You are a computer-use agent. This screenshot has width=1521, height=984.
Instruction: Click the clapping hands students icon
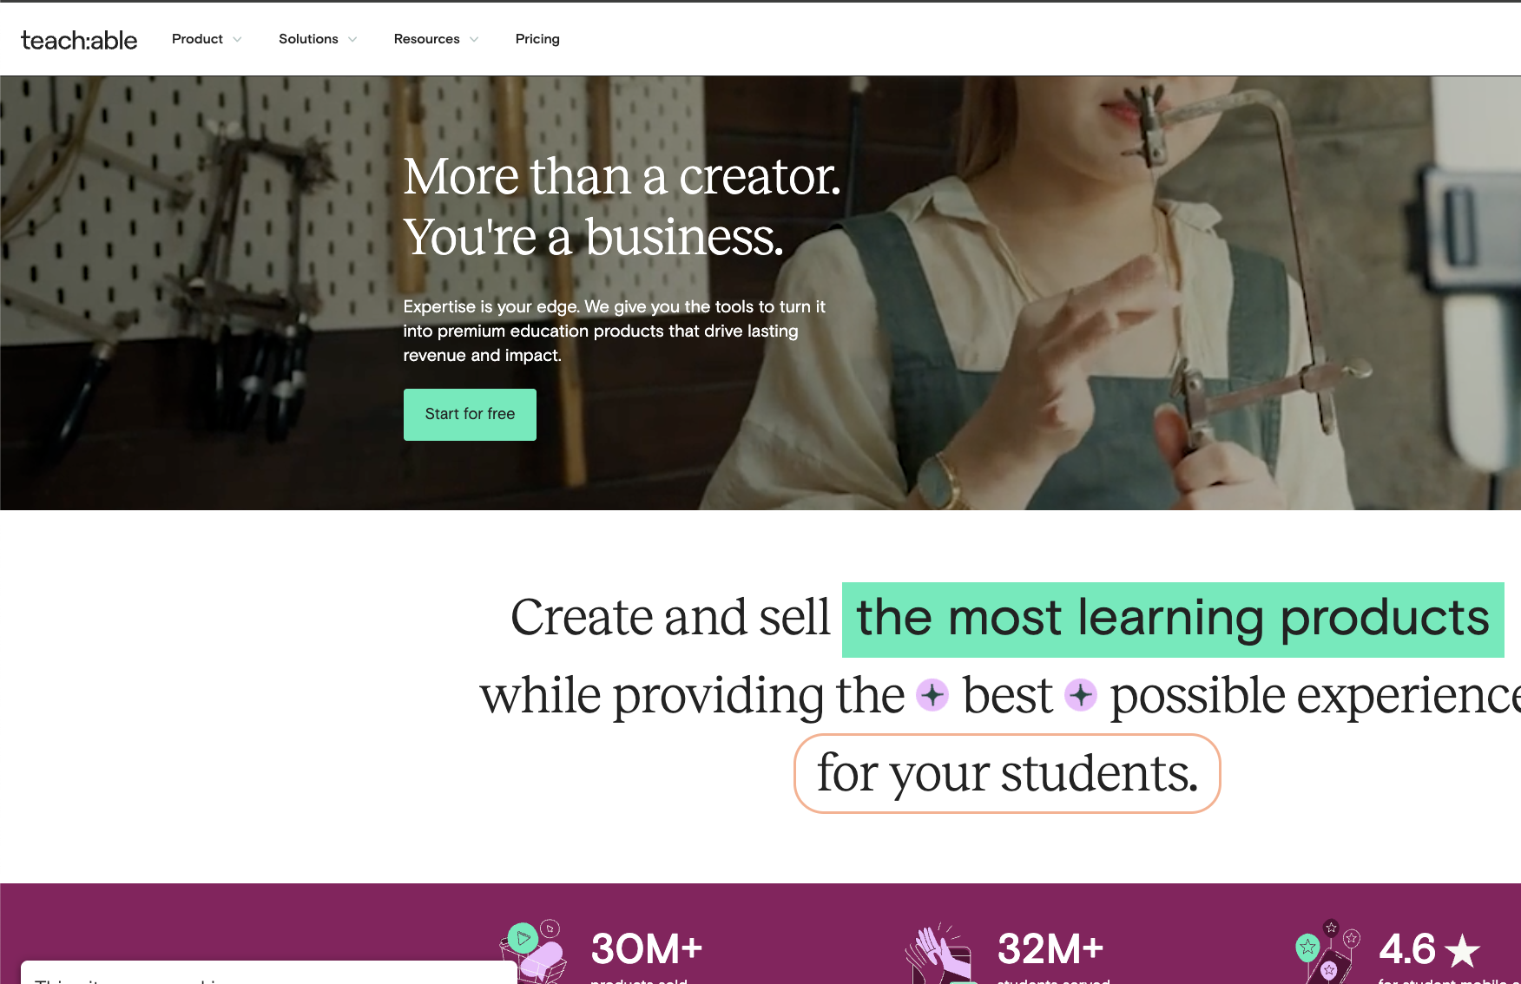pos(938,953)
